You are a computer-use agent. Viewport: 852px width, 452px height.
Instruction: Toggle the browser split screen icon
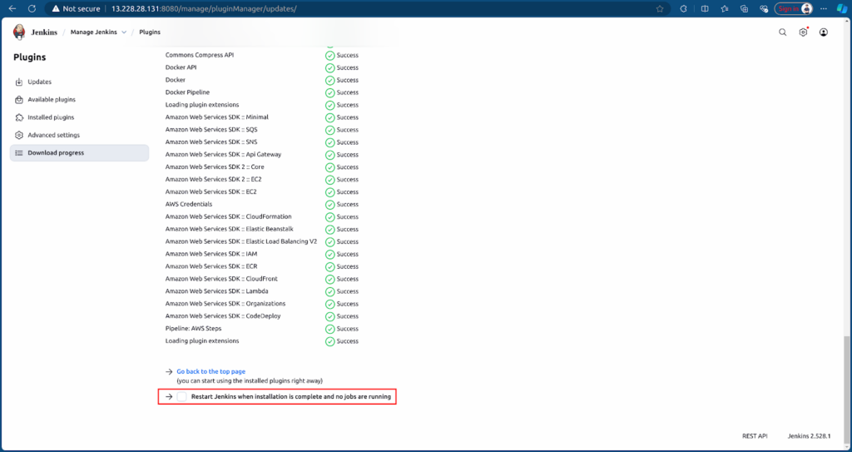click(x=705, y=8)
